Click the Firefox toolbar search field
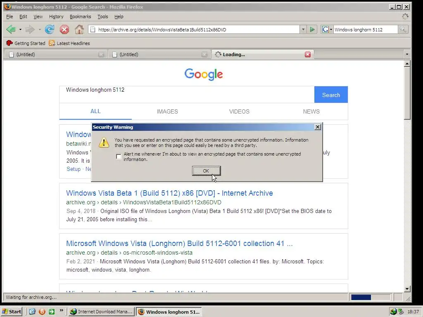The width and height of the screenshot is (423, 317). coord(366,29)
